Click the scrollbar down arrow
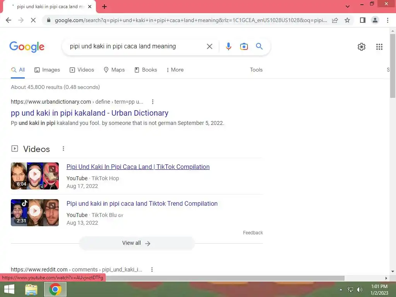Viewport: 396px width, 297px height. (393, 271)
